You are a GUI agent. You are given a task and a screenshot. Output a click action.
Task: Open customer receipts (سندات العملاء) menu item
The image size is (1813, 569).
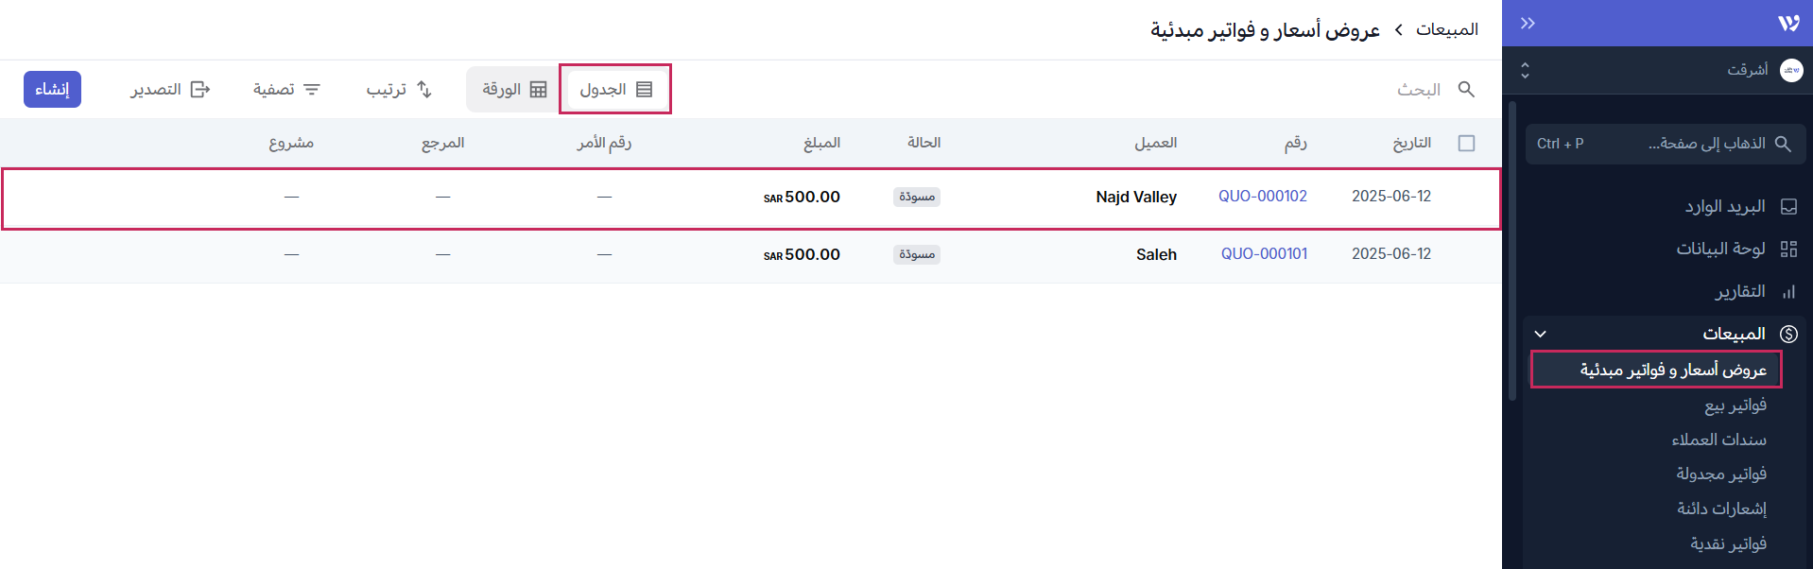[x=1718, y=440]
